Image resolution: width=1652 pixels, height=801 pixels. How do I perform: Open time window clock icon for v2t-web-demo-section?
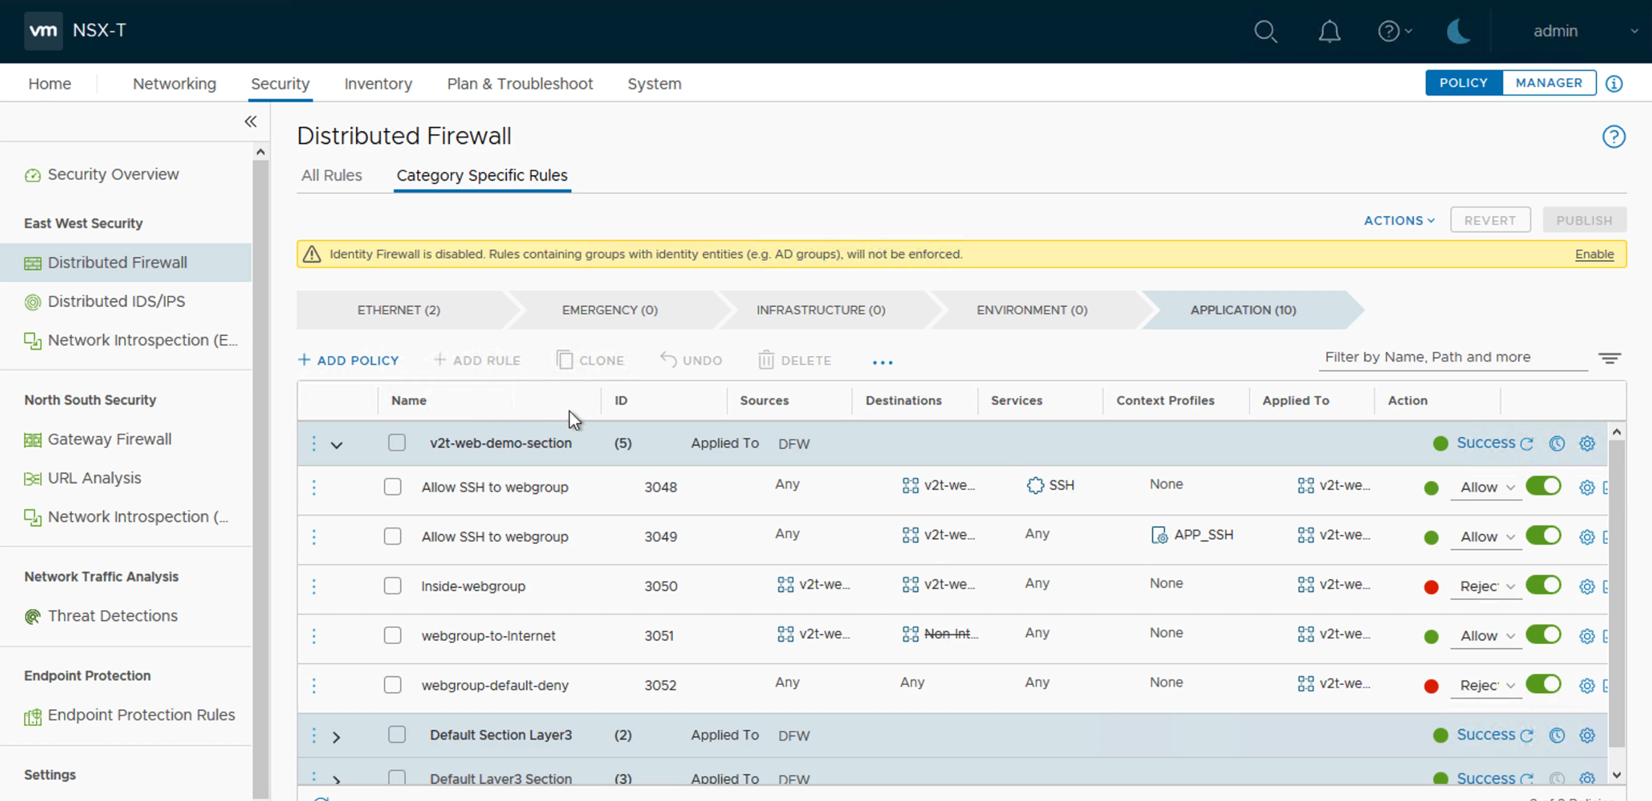(1556, 444)
